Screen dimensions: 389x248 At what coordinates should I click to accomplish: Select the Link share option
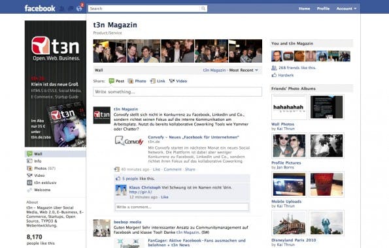(158, 81)
